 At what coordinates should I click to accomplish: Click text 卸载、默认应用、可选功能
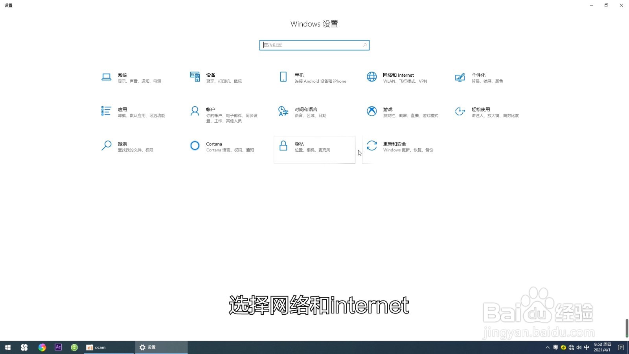coord(142,116)
